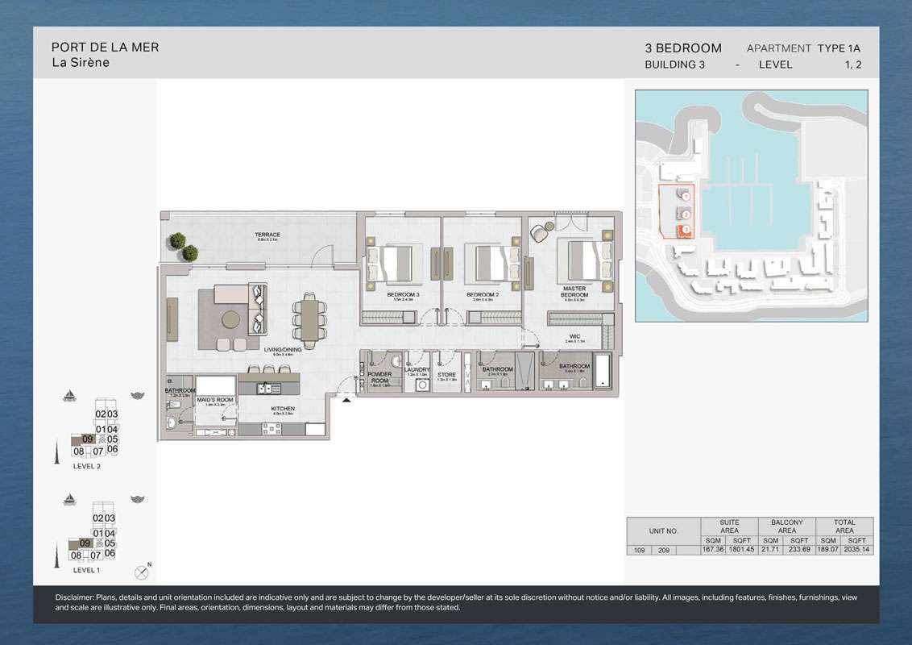912x645 pixels.
Task: Click the 2035.14 total SQFT table cell
Action: [857, 550]
